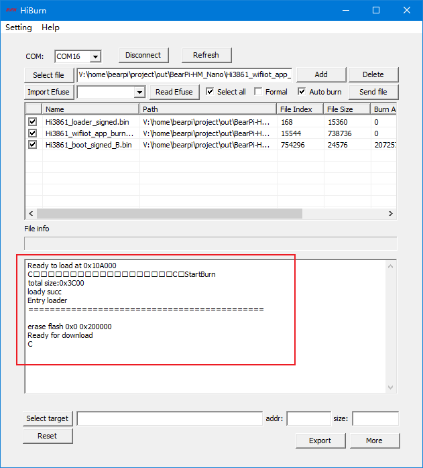Click the 'erase flash 0x0 0x200000' log line
The width and height of the screenshot is (423, 468).
70,327
